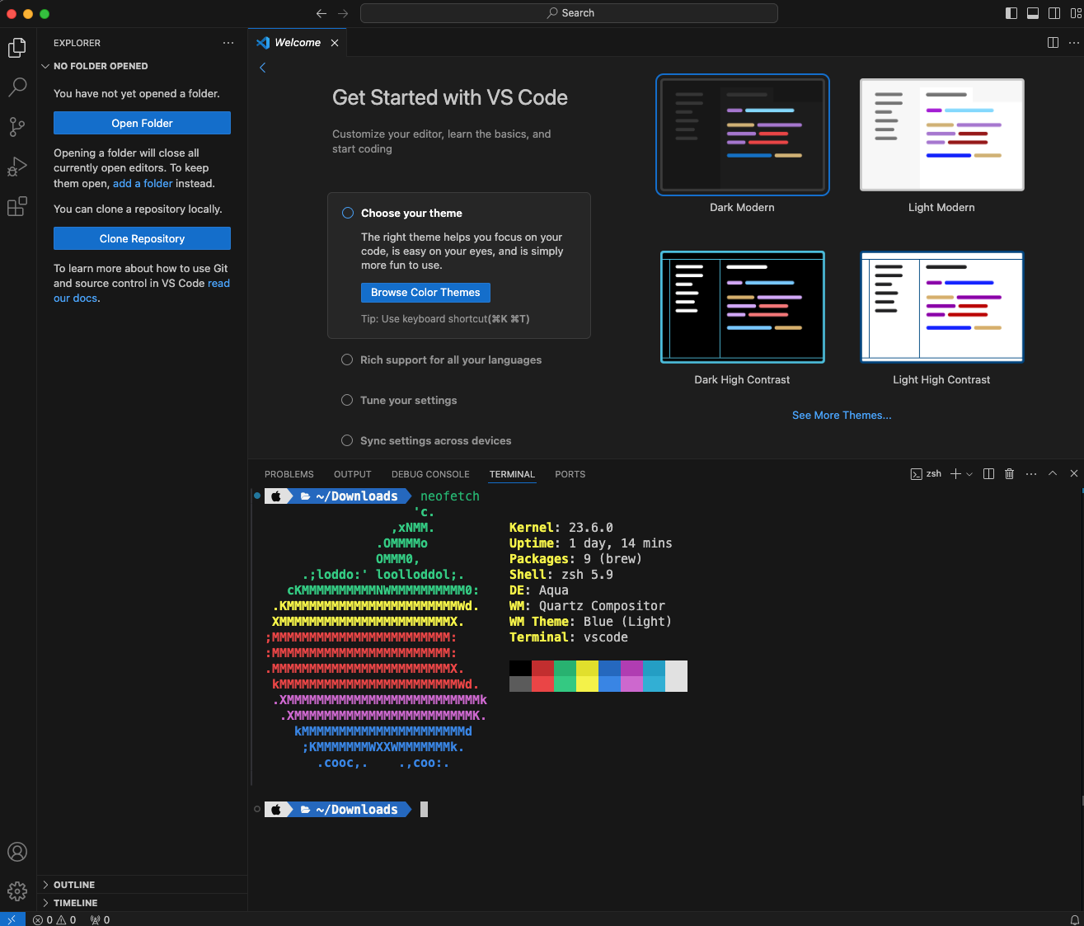
Task: Toggle secondary side bar layout icon
Action: click(x=1054, y=13)
